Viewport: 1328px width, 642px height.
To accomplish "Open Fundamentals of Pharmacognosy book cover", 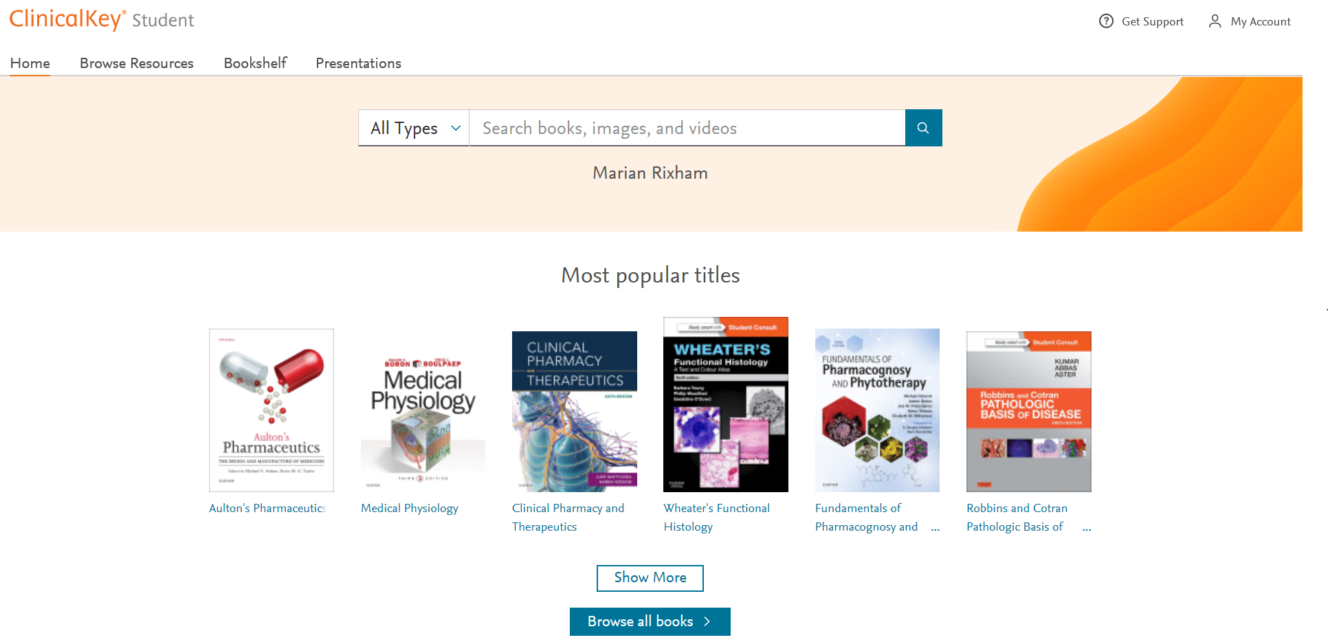I will coord(877,410).
